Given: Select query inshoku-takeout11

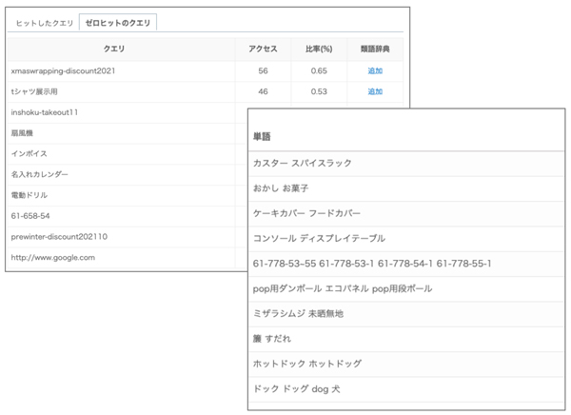Looking at the screenshot, I should [45, 112].
